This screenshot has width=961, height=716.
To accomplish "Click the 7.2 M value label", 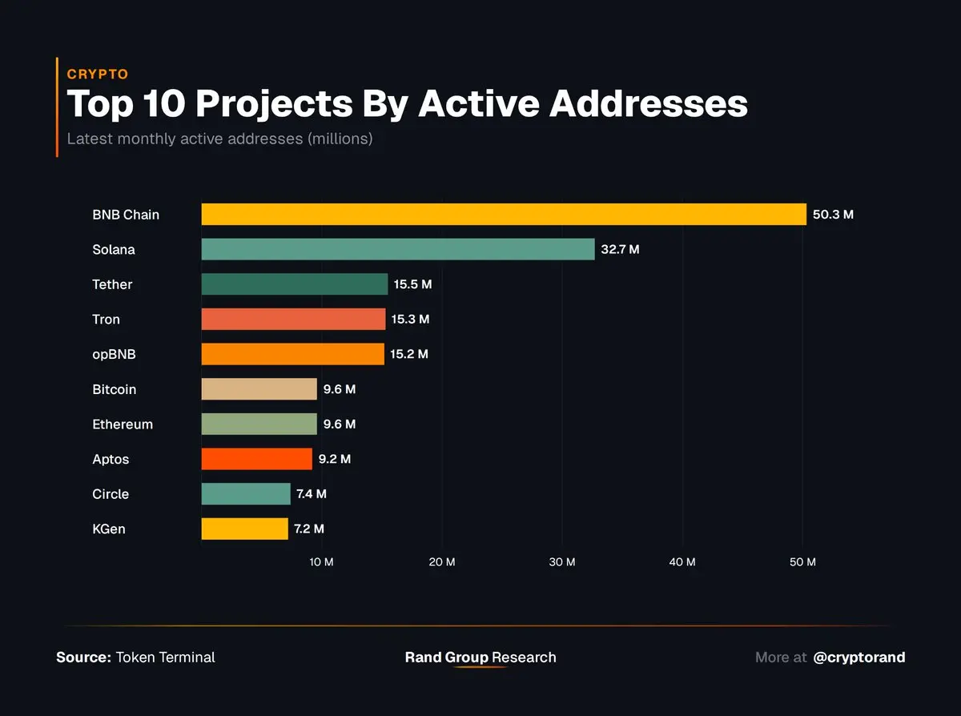I will [x=309, y=529].
